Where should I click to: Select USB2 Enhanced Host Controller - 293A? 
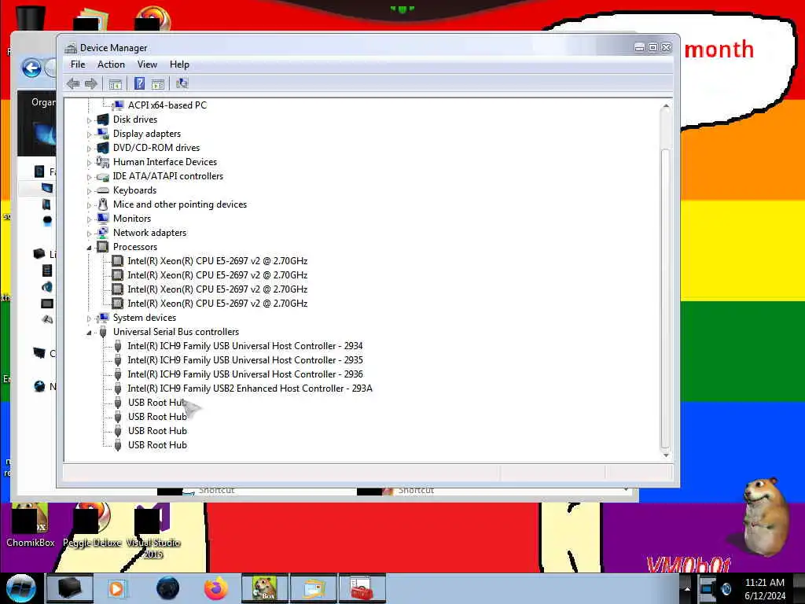coord(250,389)
